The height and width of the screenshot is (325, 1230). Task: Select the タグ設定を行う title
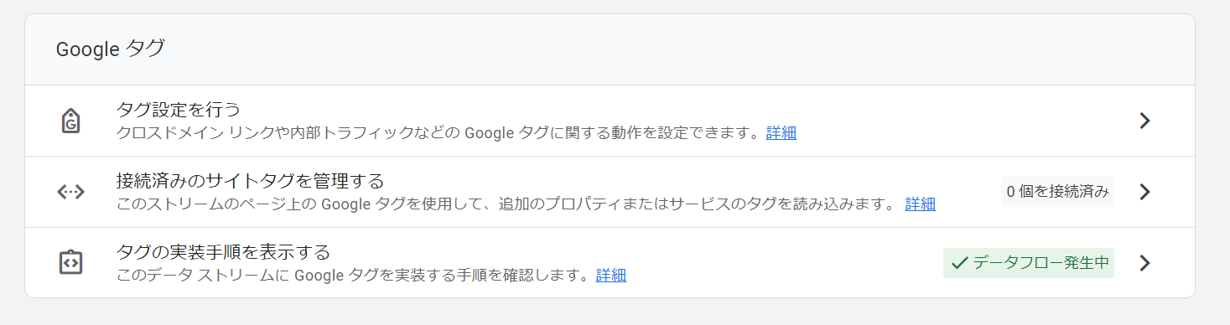tap(179, 110)
